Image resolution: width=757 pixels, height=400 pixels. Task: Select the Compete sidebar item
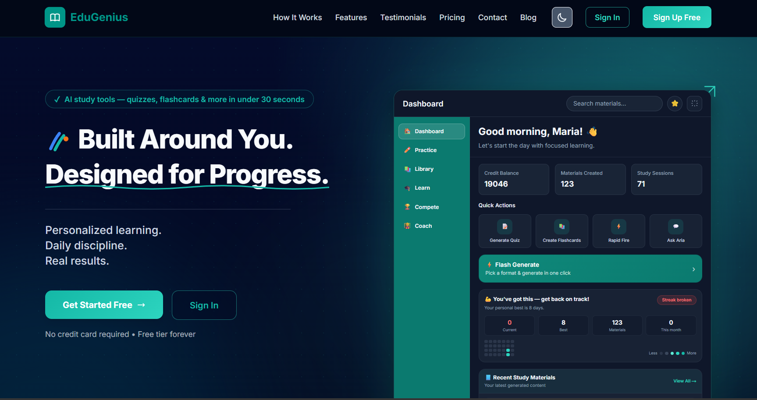tap(431, 207)
